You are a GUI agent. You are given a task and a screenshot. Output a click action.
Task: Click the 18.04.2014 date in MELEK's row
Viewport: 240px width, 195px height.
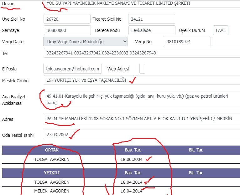coord(132,191)
